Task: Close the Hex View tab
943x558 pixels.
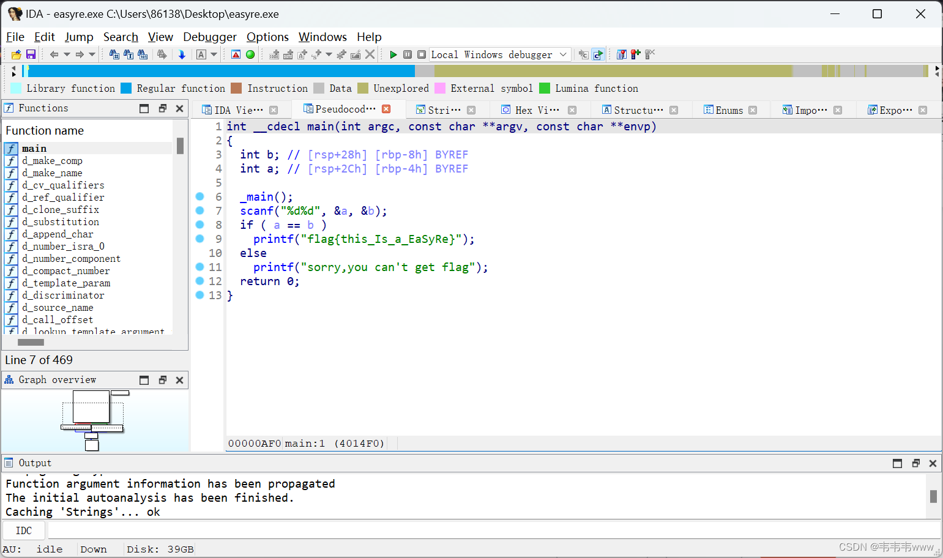Action: click(572, 110)
